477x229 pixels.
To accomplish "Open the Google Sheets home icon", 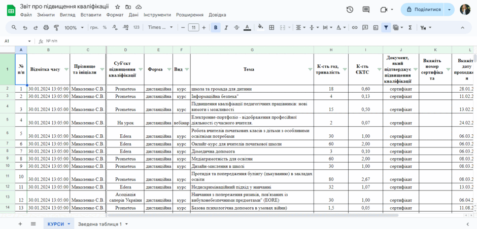I will 11,11.
